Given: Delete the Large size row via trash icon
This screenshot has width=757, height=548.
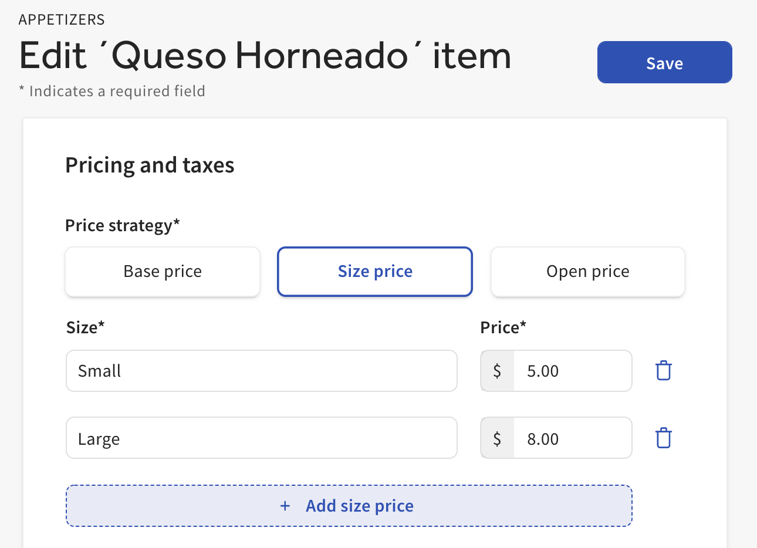Looking at the screenshot, I should click(663, 437).
